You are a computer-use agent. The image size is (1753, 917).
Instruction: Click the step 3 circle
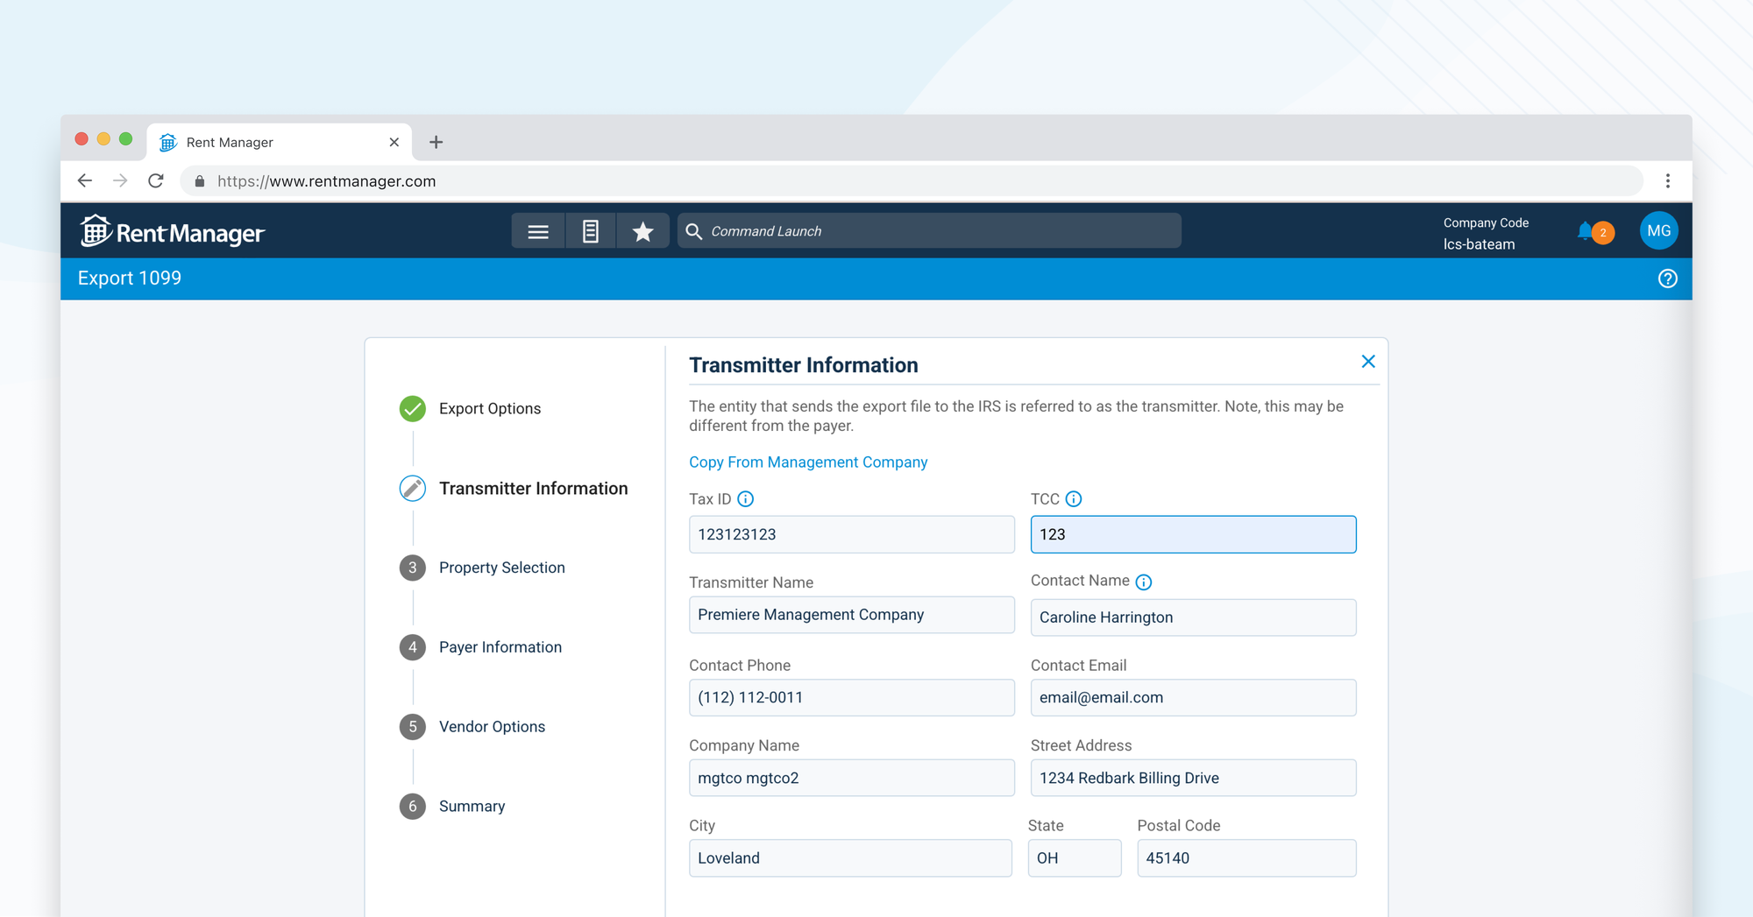413,568
